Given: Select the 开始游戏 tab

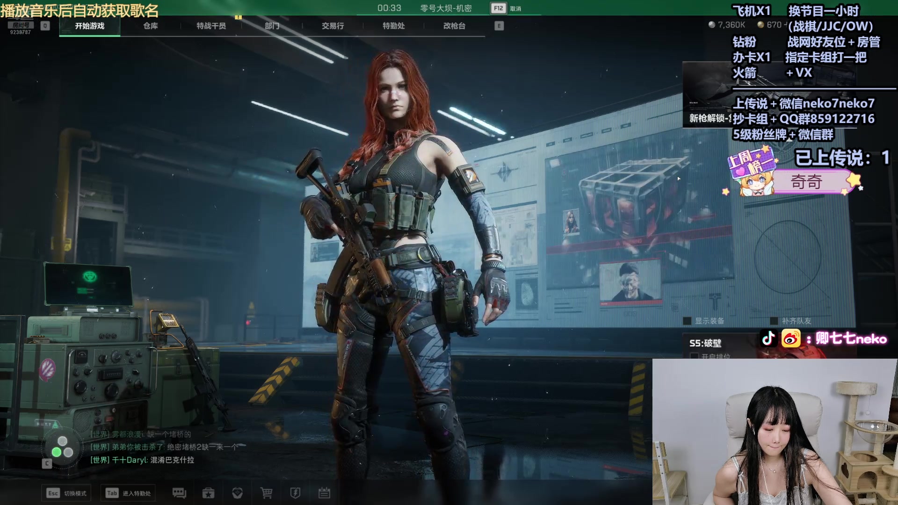Looking at the screenshot, I should pos(90,26).
